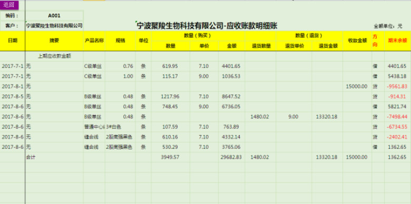Select the 退货数量 header cell
Image resolution: width=411 pixels, height=204 pixels.
260,46
